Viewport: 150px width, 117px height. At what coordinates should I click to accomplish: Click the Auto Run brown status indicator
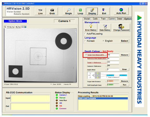57,100
